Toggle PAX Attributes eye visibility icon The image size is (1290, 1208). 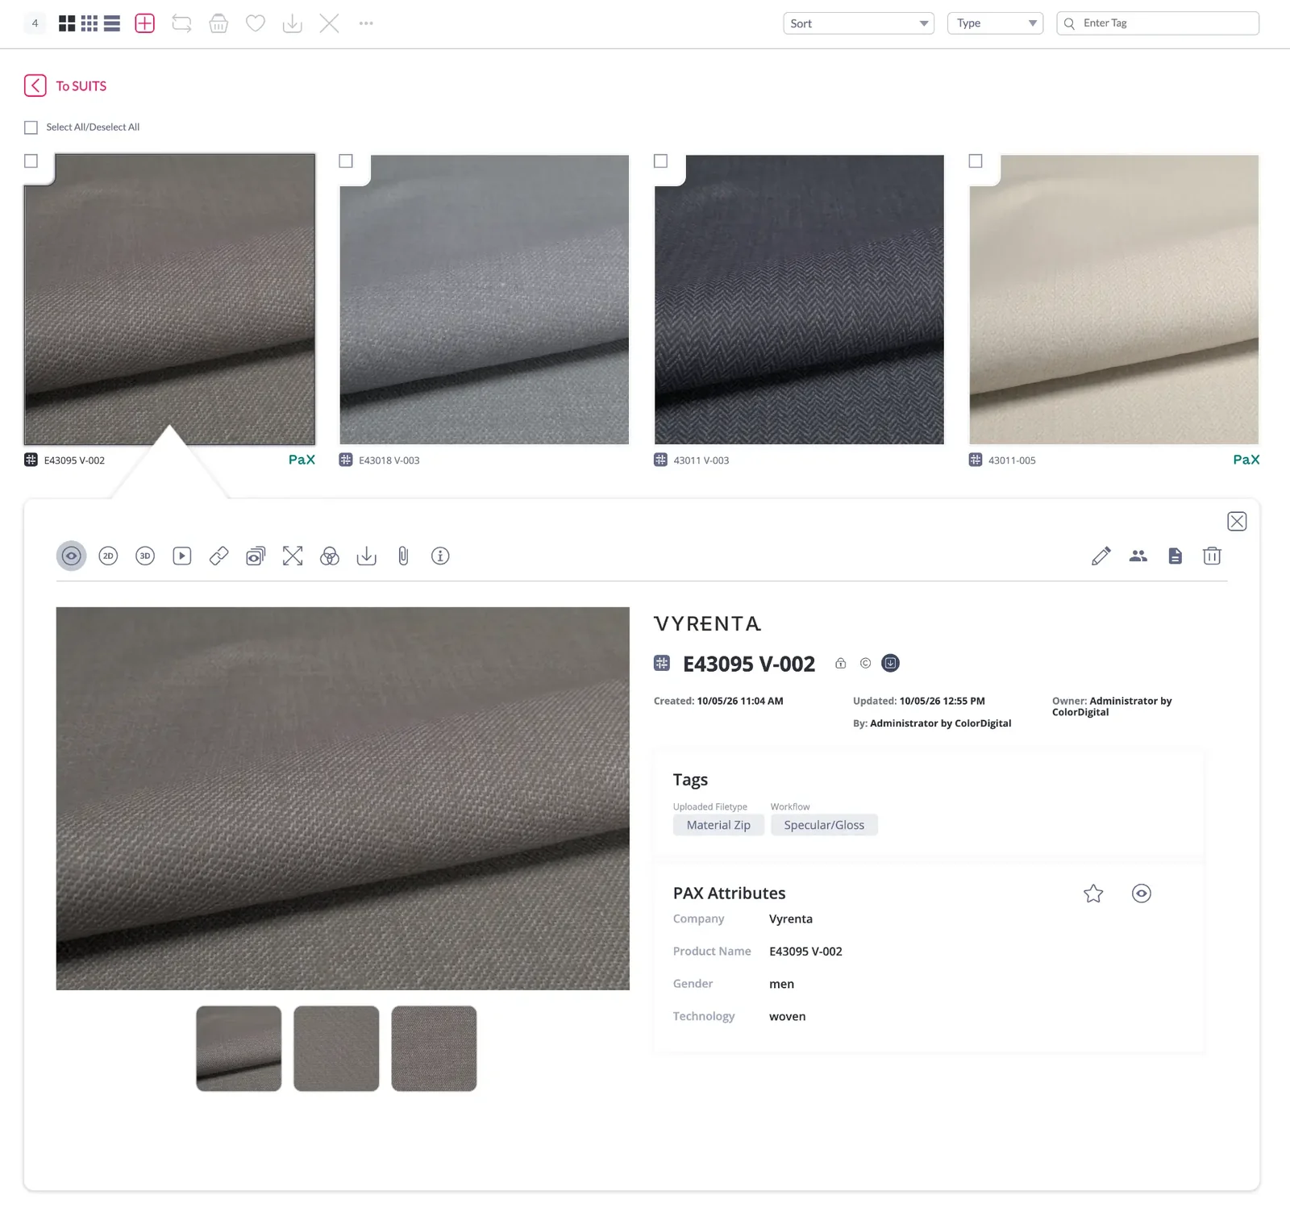(1142, 894)
